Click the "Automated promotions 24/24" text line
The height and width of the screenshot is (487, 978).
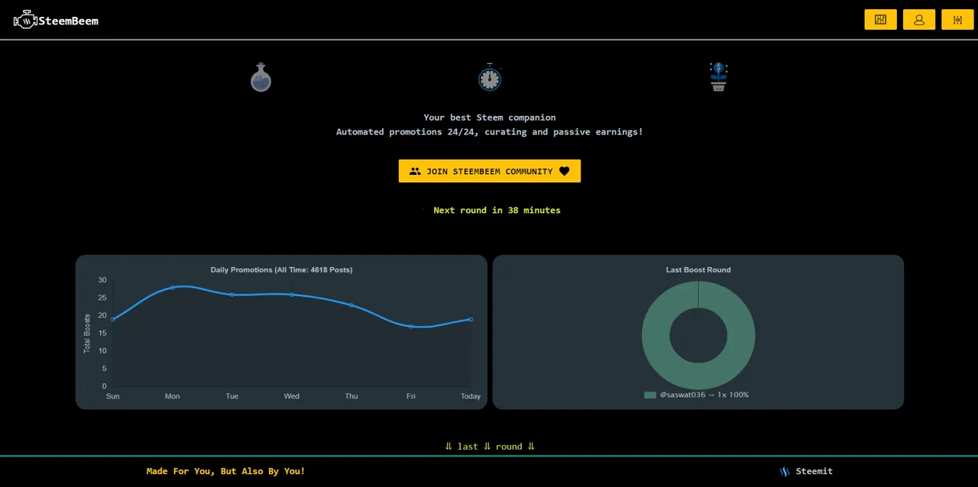pos(490,132)
